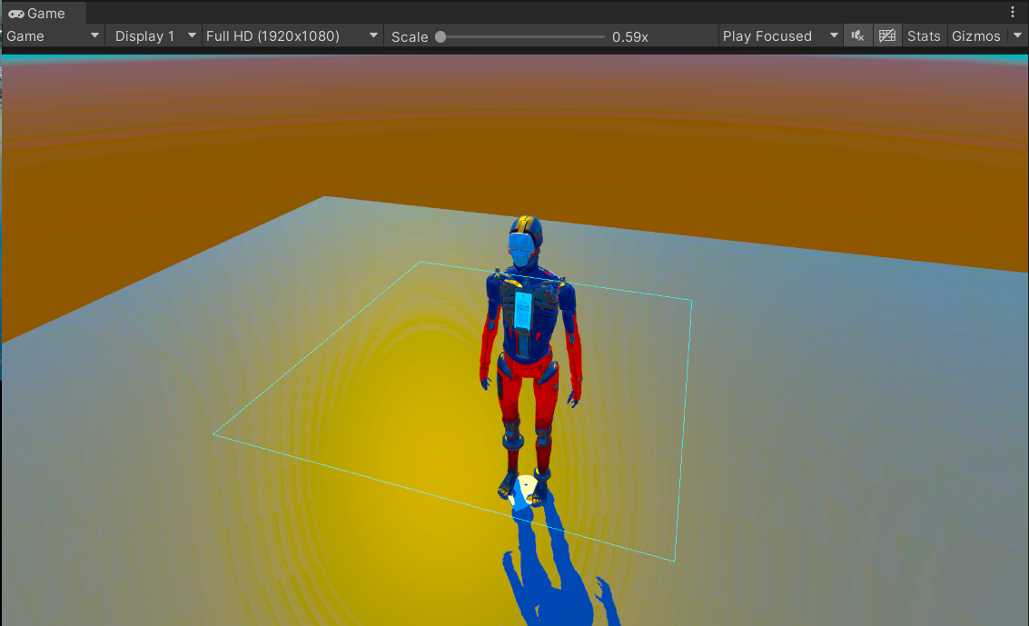The width and height of the screenshot is (1029, 626).
Task: Click the 0.59x scale value
Action: [x=629, y=36]
